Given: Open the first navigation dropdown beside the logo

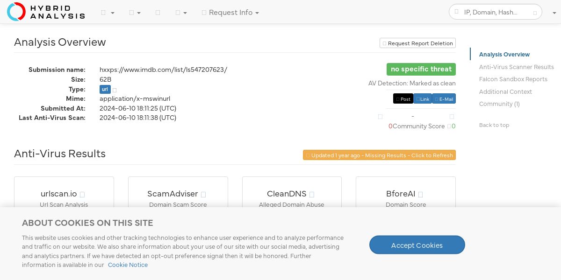Looking at the screenshot, I should pyautogui.click(x=108, y=13).
